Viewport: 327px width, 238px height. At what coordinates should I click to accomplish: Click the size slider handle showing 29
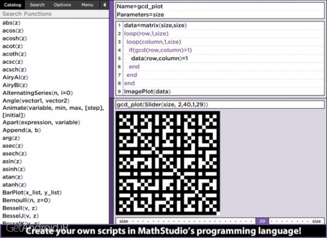[262, 221]
